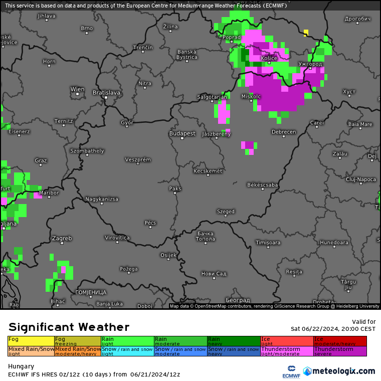Click the Significant Weather title
The image size is (381, 381).
point(69,327)
